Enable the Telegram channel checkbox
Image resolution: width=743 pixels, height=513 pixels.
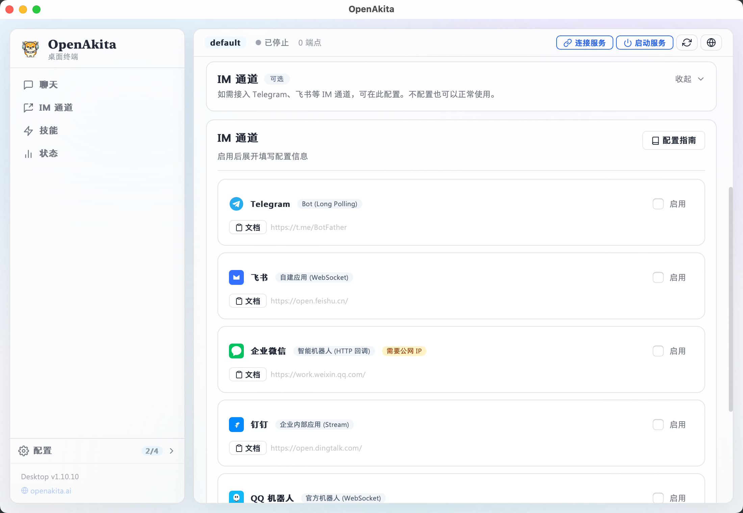pyautogui.click(x=658, y=204)
